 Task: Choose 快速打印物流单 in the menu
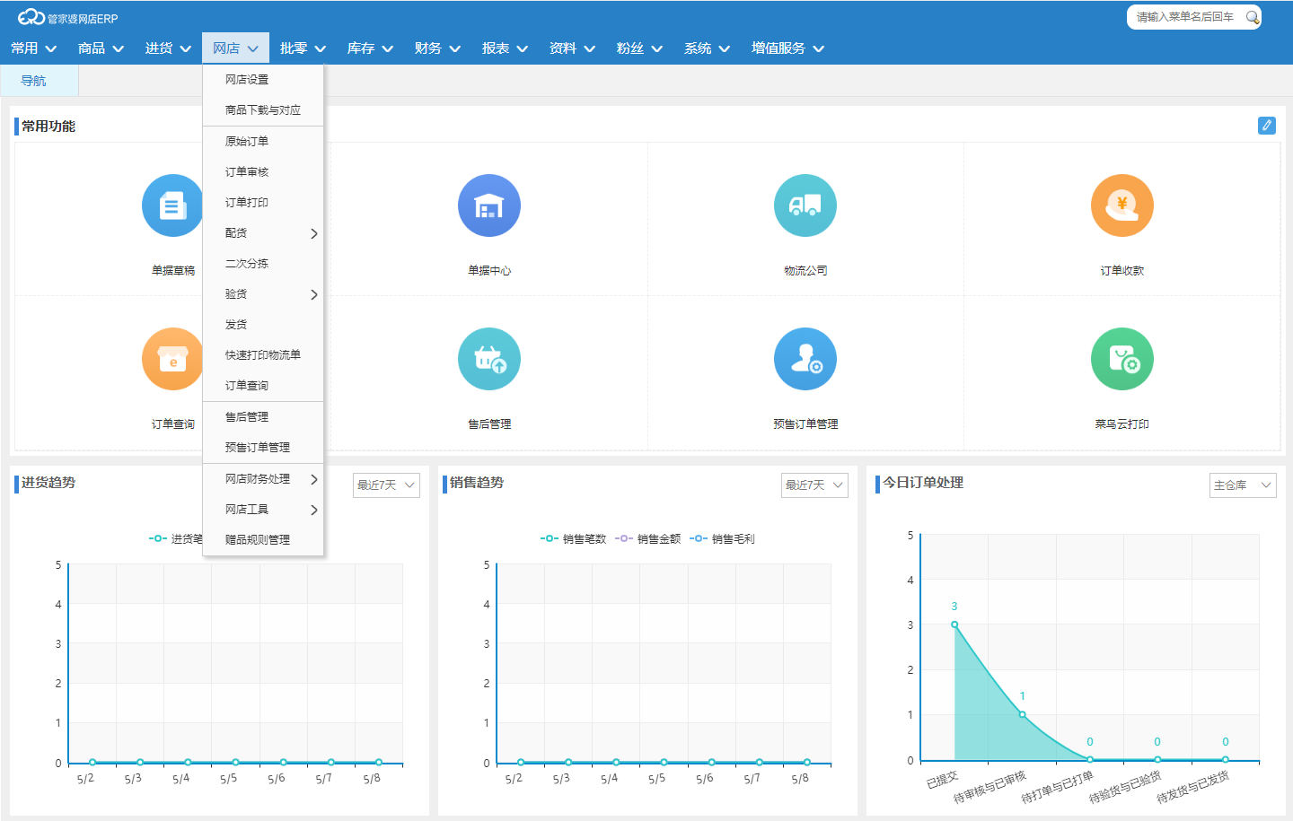coord(263,355)
